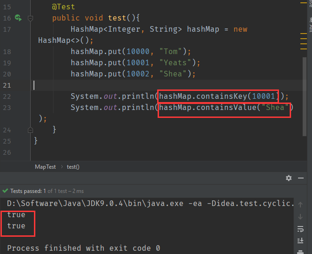Image resolution: width=312 pixels, height=254 pixels.
Task: Select MapTest in the breadcrumb bar
Action: click(46, 167)
